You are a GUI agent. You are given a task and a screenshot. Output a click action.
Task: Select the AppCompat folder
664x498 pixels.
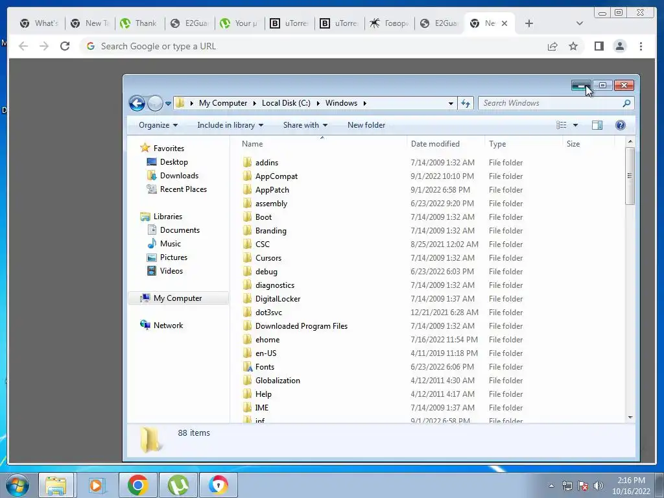pyautogui.click(x=276, y=176)
